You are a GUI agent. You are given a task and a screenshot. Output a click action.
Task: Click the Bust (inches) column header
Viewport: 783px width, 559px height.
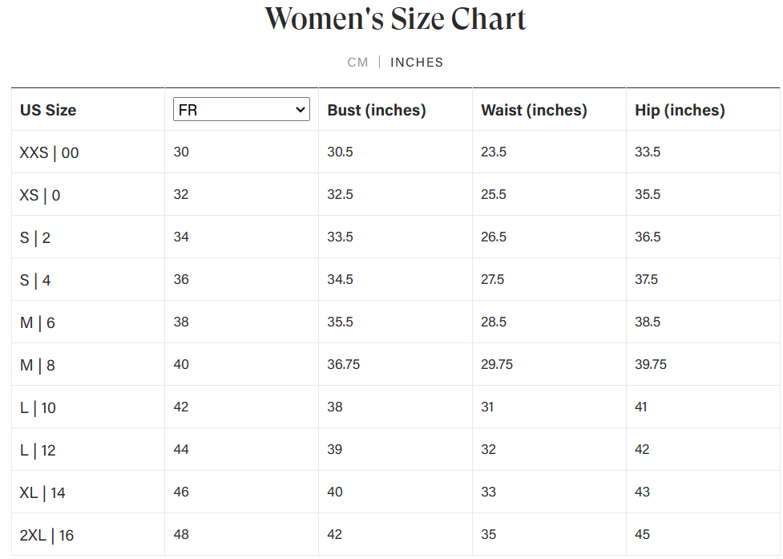click(377, 110)
